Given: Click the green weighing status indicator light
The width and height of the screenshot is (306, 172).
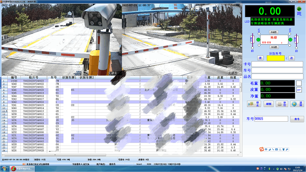Looking at the screenshot, I should click(x=299, y=8).
